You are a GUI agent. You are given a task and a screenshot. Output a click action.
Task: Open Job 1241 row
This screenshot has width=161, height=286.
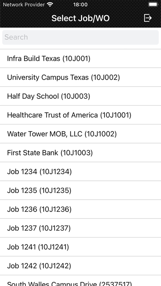click(x=80, y=247)
